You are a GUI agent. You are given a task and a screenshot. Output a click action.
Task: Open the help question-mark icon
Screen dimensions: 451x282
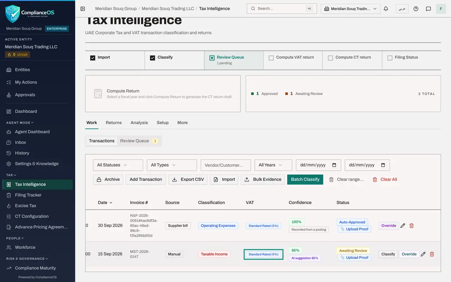coord(416,9)
